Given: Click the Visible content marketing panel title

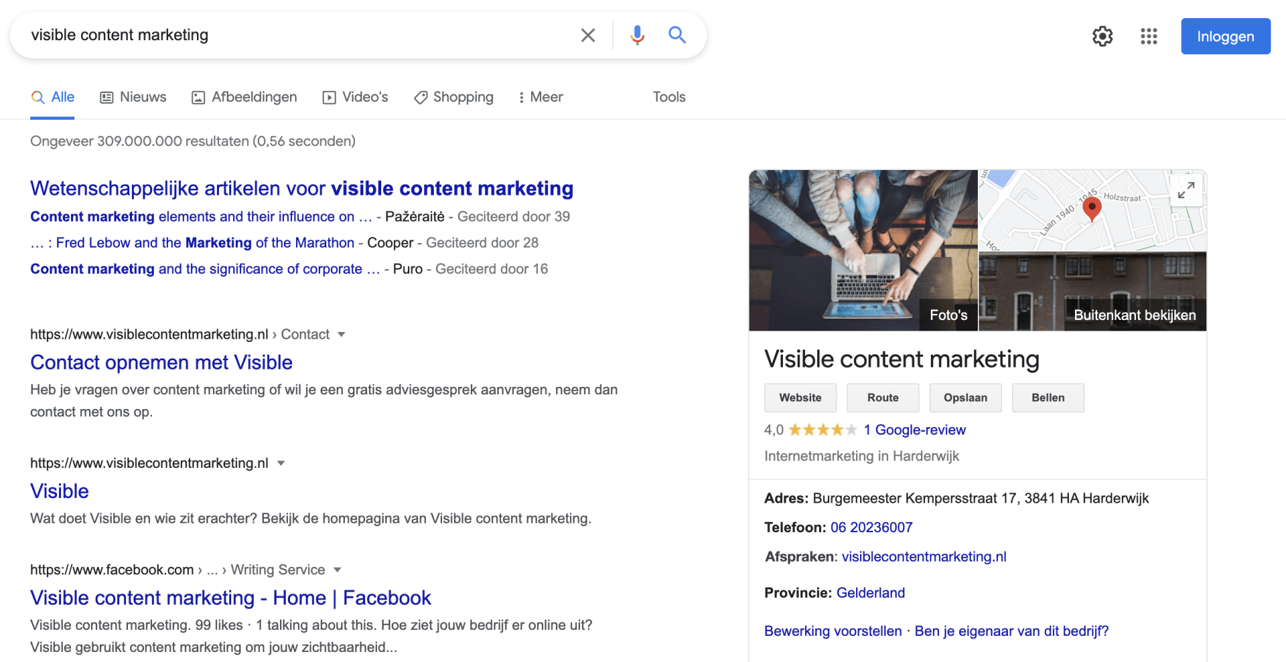Looking at the screenshot, I should (902, 359).
